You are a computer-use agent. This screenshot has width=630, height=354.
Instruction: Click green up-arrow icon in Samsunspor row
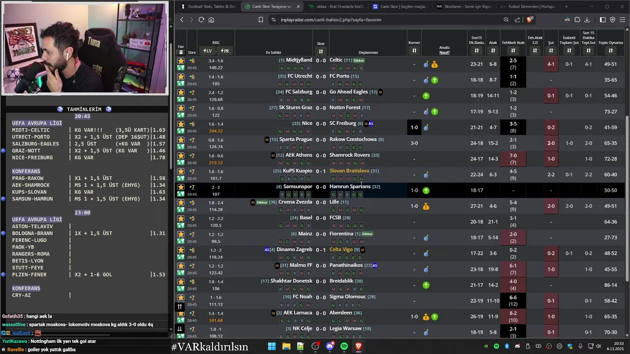point(426,190)
